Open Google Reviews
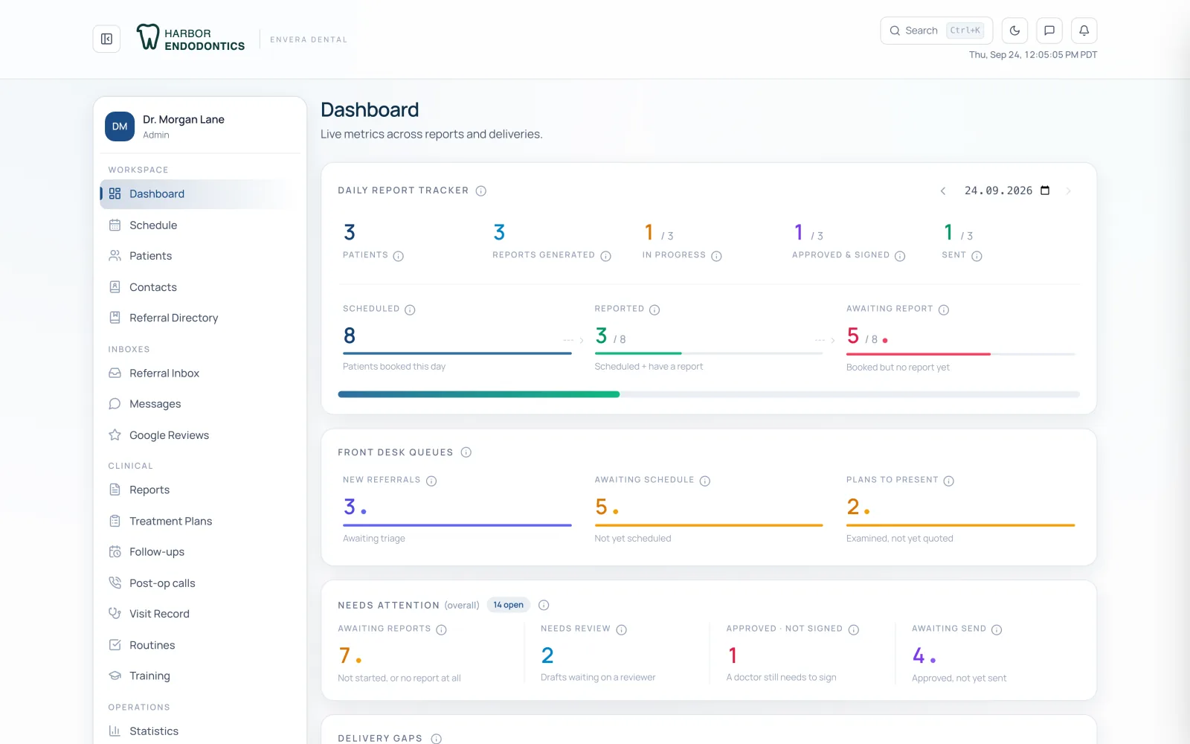This screenshot has height=744, width=1190. click(198, 435)
